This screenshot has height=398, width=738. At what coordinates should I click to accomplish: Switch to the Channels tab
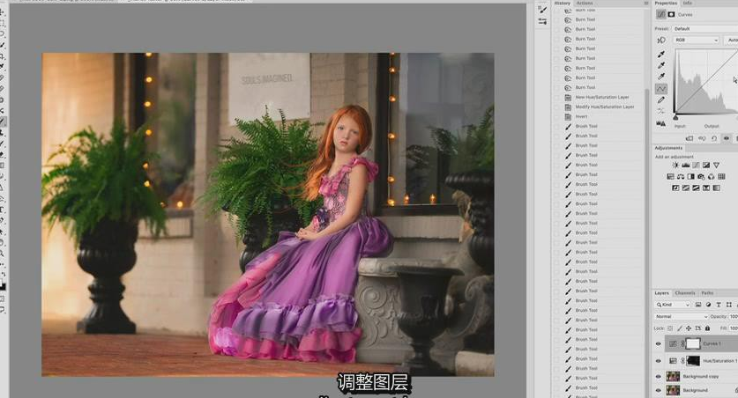[x=685, y=292]
